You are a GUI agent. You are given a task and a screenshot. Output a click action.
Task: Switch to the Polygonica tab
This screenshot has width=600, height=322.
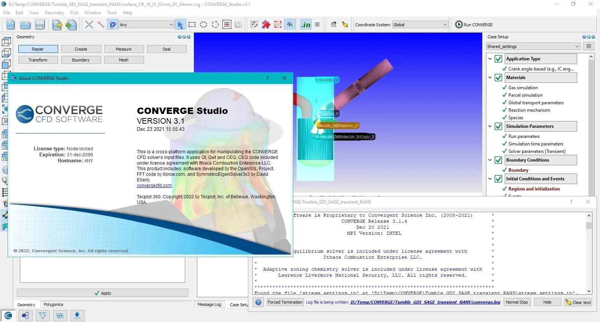pos(53,304)
